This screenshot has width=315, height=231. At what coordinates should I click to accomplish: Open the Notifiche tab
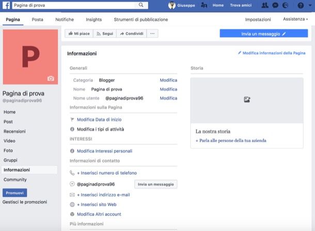[65, 20]
